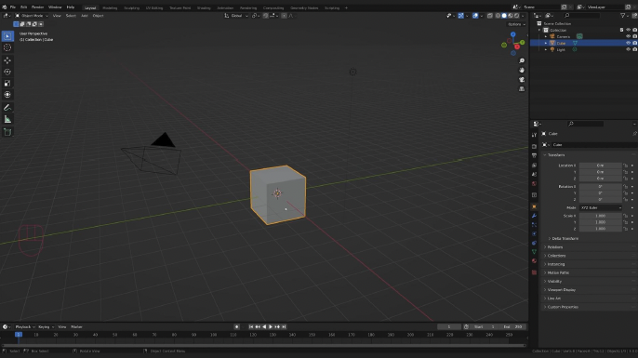This screenshot has width=638, height=358.
Task: Select the Move tool
Action: (7, 60)
